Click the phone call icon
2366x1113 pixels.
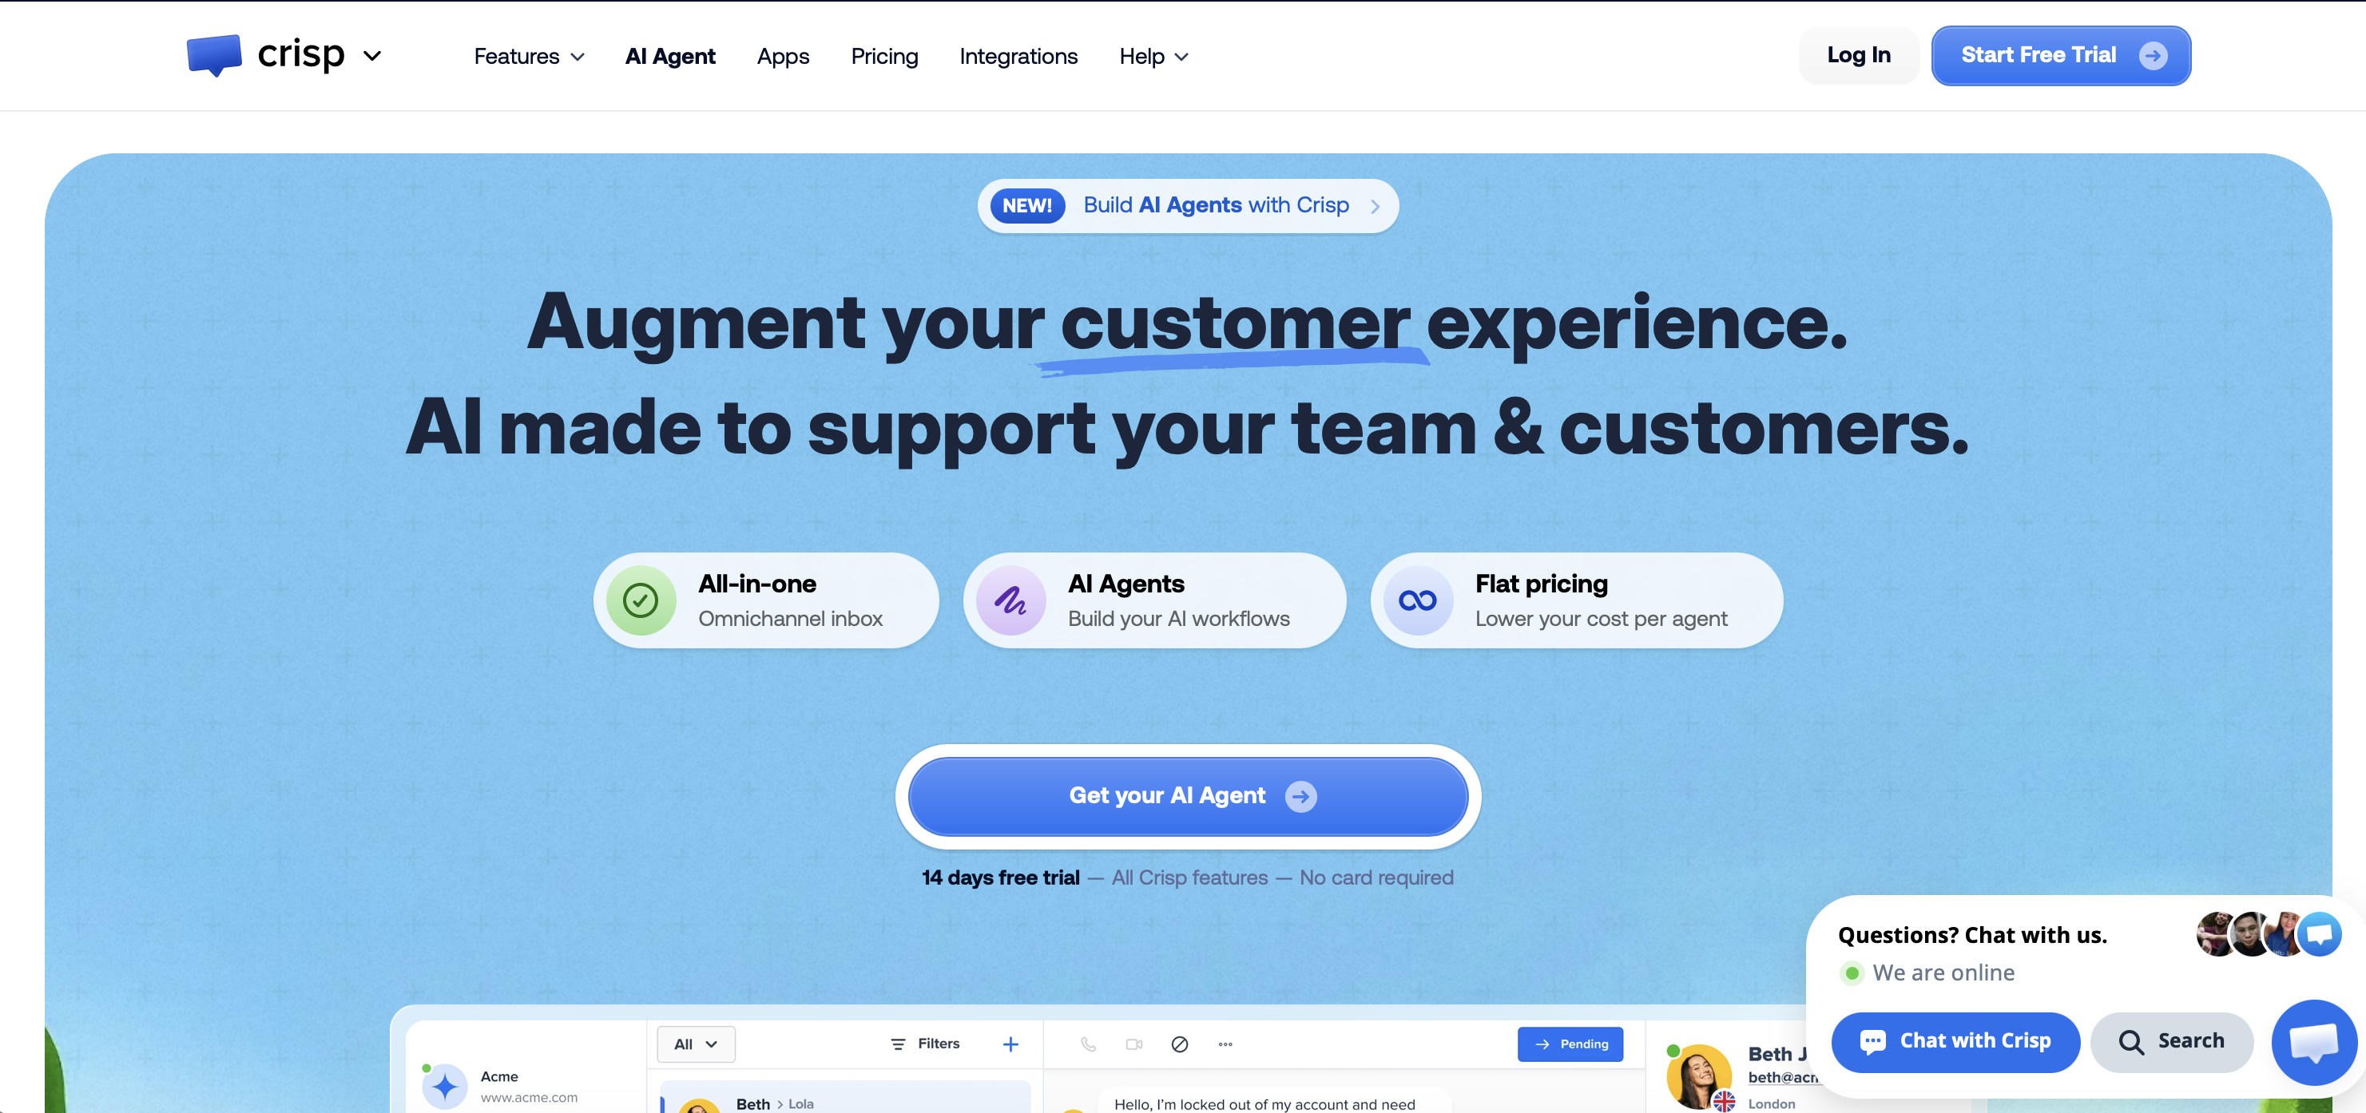click(x=1087, y=1044)
